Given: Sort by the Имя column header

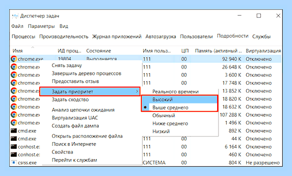Looking at the screenshot, I should tap(17, 51).
